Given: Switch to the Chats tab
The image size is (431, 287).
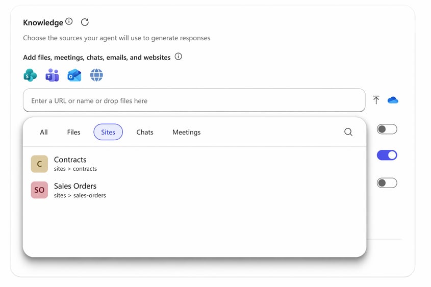Looking at the screenshot, I should point(145,132).
